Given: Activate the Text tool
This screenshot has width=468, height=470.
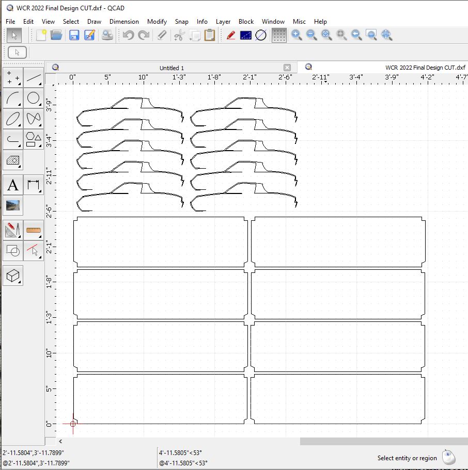Looking at the screenshot, I should [x=13, y=185].
